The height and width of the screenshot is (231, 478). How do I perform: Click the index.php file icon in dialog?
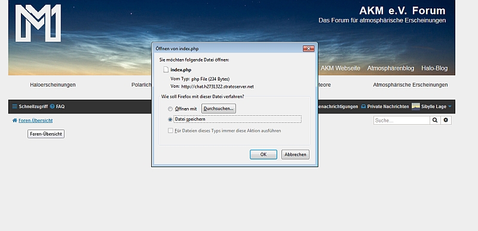click(x=166, y=70)
